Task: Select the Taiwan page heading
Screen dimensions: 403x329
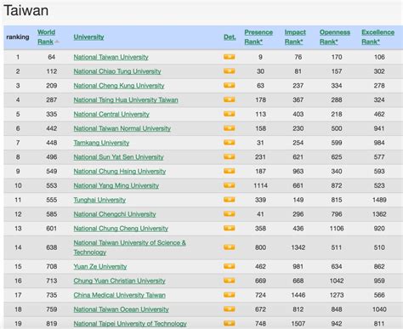Action: [x=26, y=10]
